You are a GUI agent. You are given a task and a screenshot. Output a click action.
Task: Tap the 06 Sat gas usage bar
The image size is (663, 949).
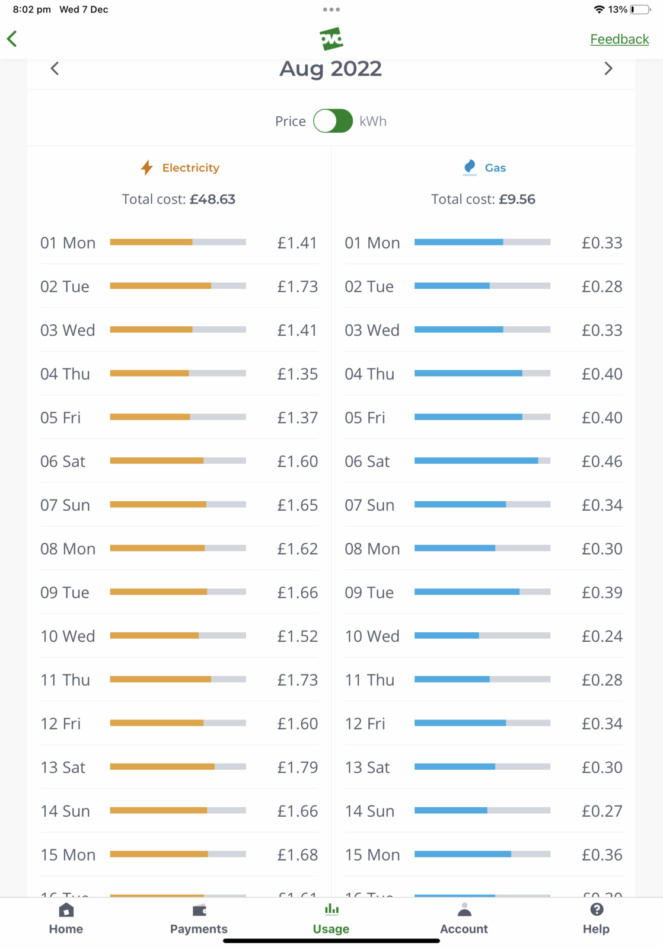pyautogui.click(x=482, y=461)
